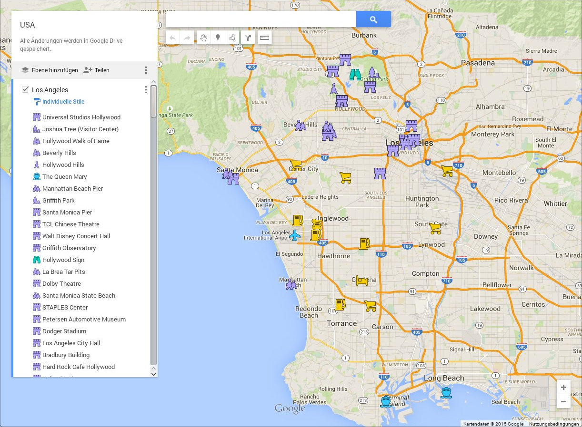Select the ruler measure distance tool
The height and width of the screenshot is (427, 582).
264,38
